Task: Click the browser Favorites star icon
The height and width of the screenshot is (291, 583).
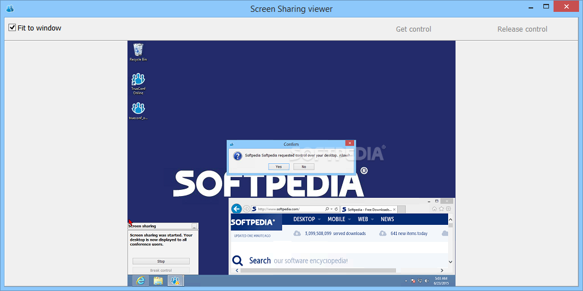Action: point(441,209)
